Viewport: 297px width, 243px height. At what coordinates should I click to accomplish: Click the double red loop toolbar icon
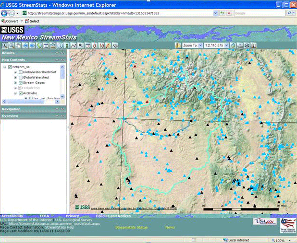101,46
